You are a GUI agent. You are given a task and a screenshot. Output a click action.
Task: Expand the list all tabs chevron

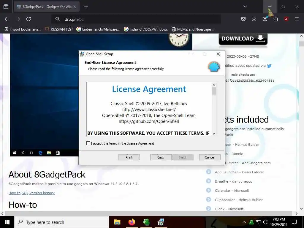[x=245, y=7]
